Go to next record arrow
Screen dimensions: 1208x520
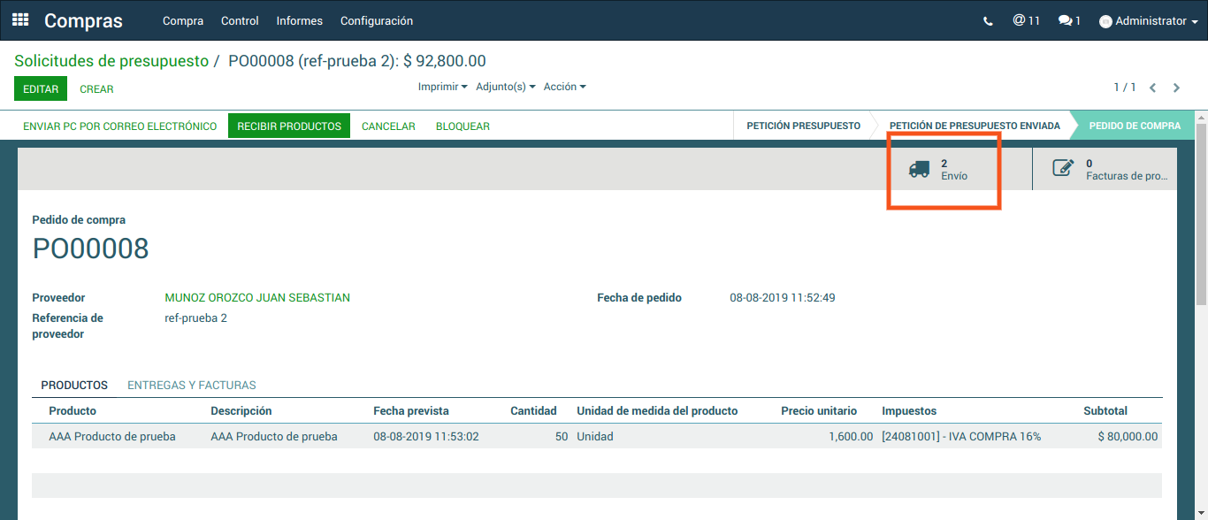pyautogui.click(x=1176, y=88)
